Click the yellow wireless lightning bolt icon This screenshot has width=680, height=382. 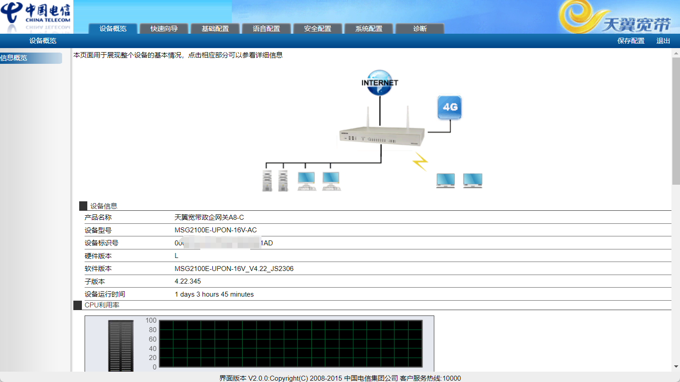pos(420,161)
